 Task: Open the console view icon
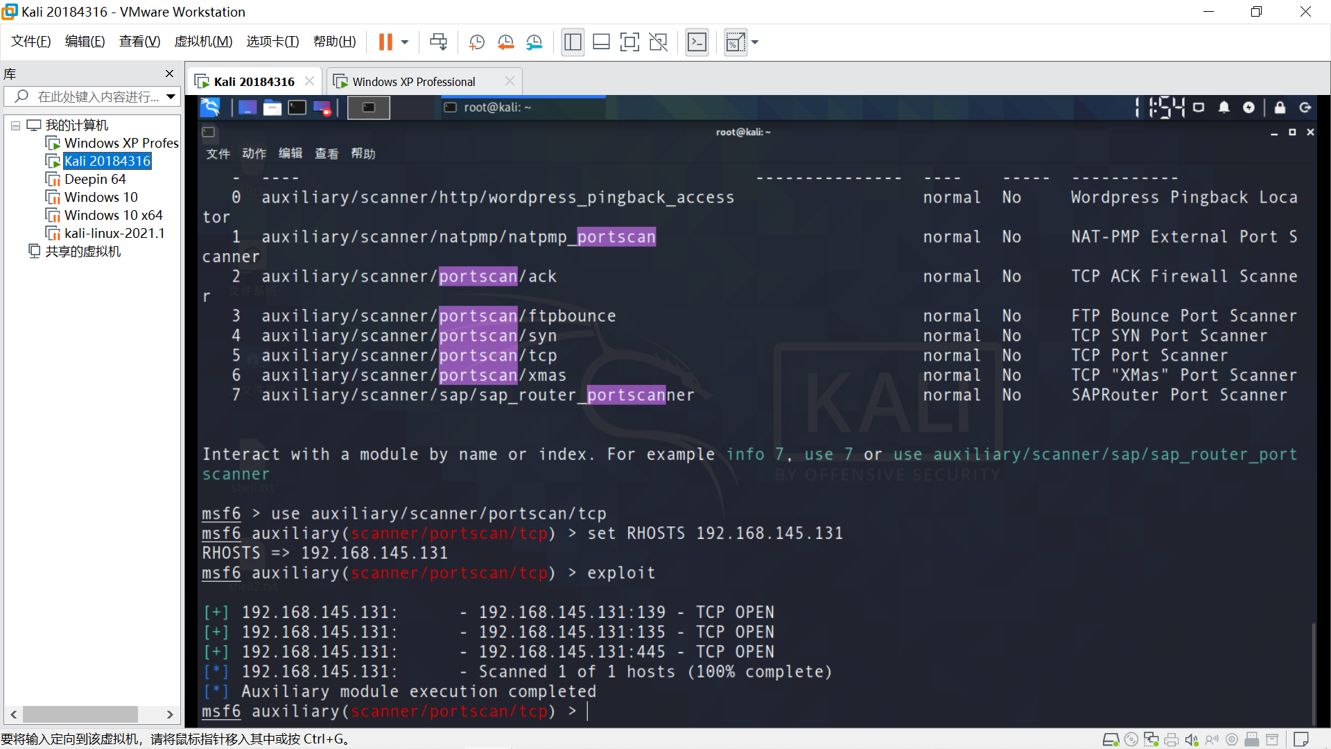697,42
